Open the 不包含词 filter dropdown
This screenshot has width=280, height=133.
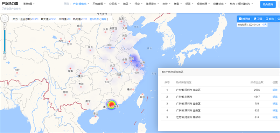tap(99, 4)
